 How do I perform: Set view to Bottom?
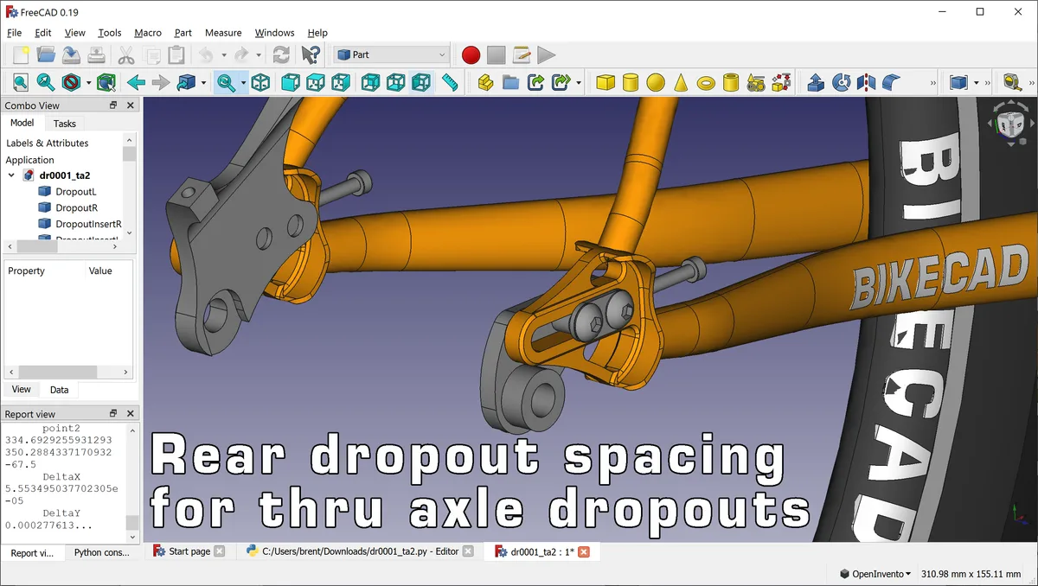[x=395, y=83]
